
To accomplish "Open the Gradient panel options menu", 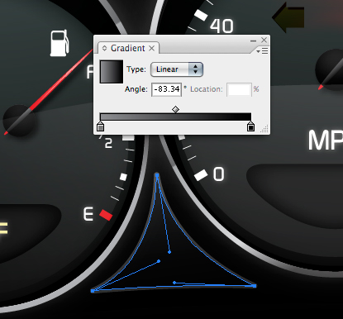I will click(x=262, y=51).
